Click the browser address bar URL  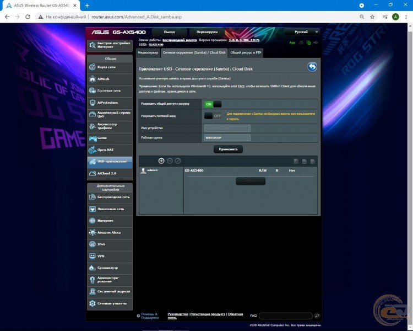coord(137,17)
